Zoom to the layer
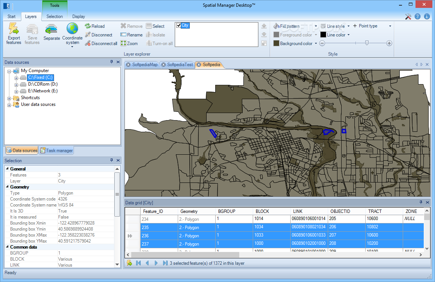Screen dimensions: 435x282 (129, 43)
